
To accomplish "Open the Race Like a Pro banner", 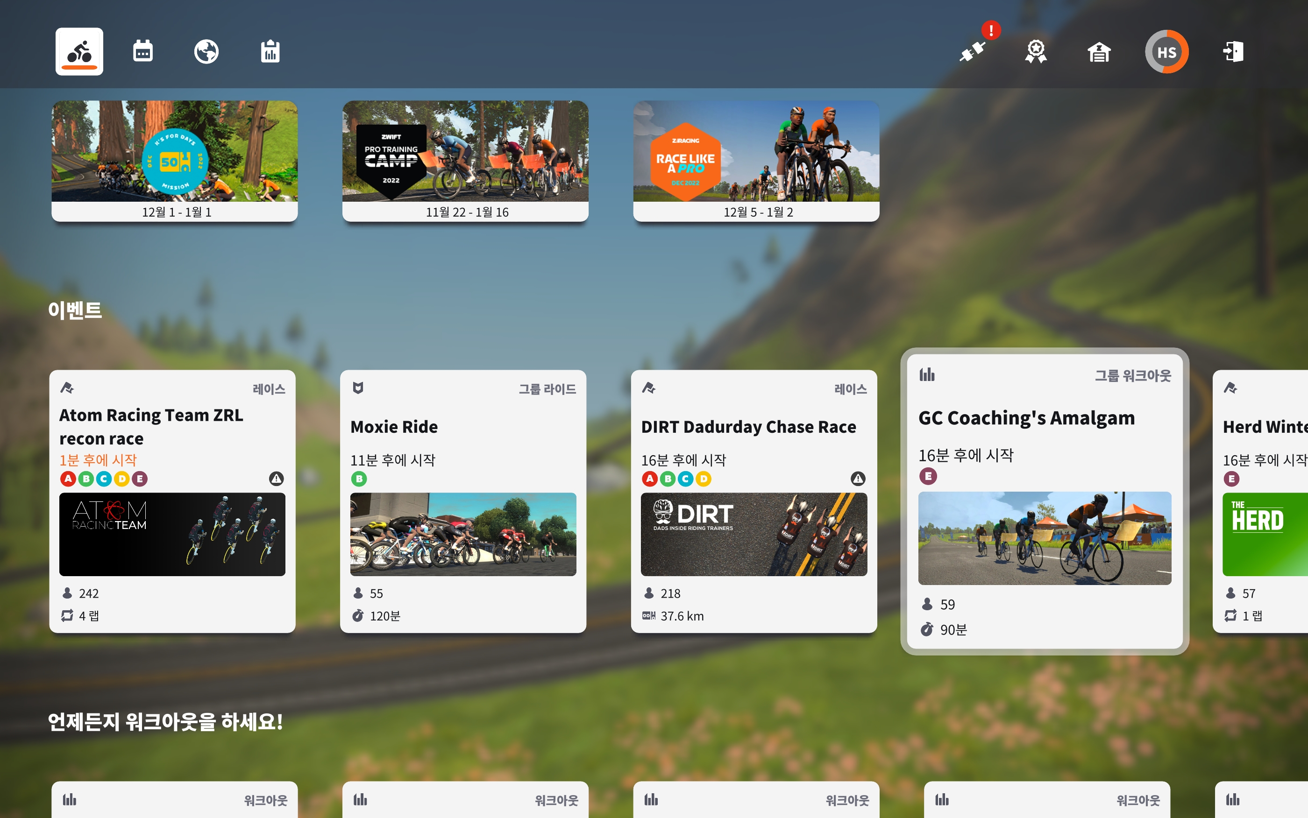I will 756,161.
